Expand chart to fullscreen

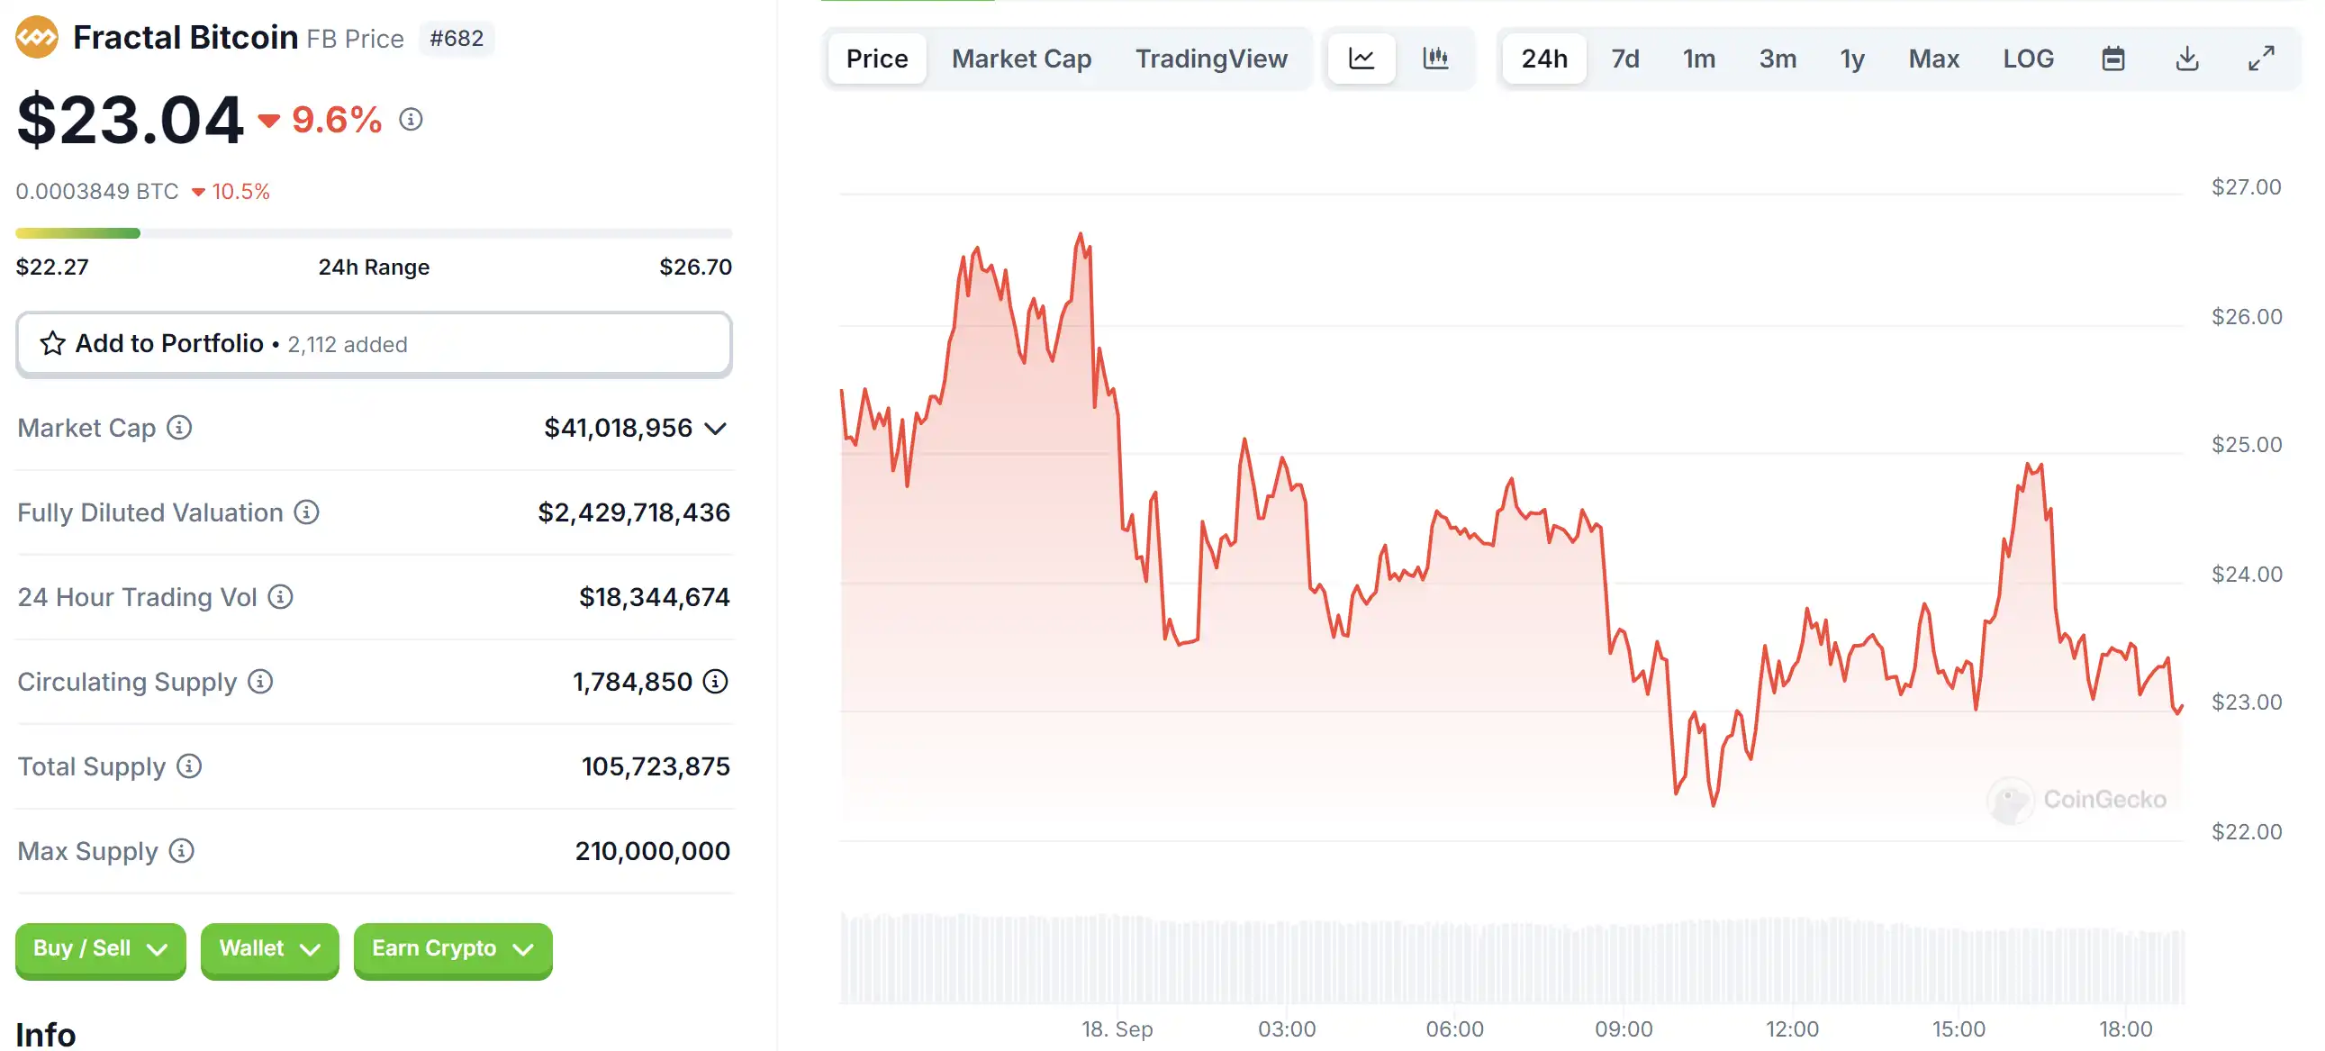point(2261,59)
